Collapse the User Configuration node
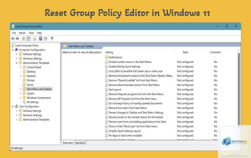Viewport: 251px width, 158px height. (x=13, y=106)
